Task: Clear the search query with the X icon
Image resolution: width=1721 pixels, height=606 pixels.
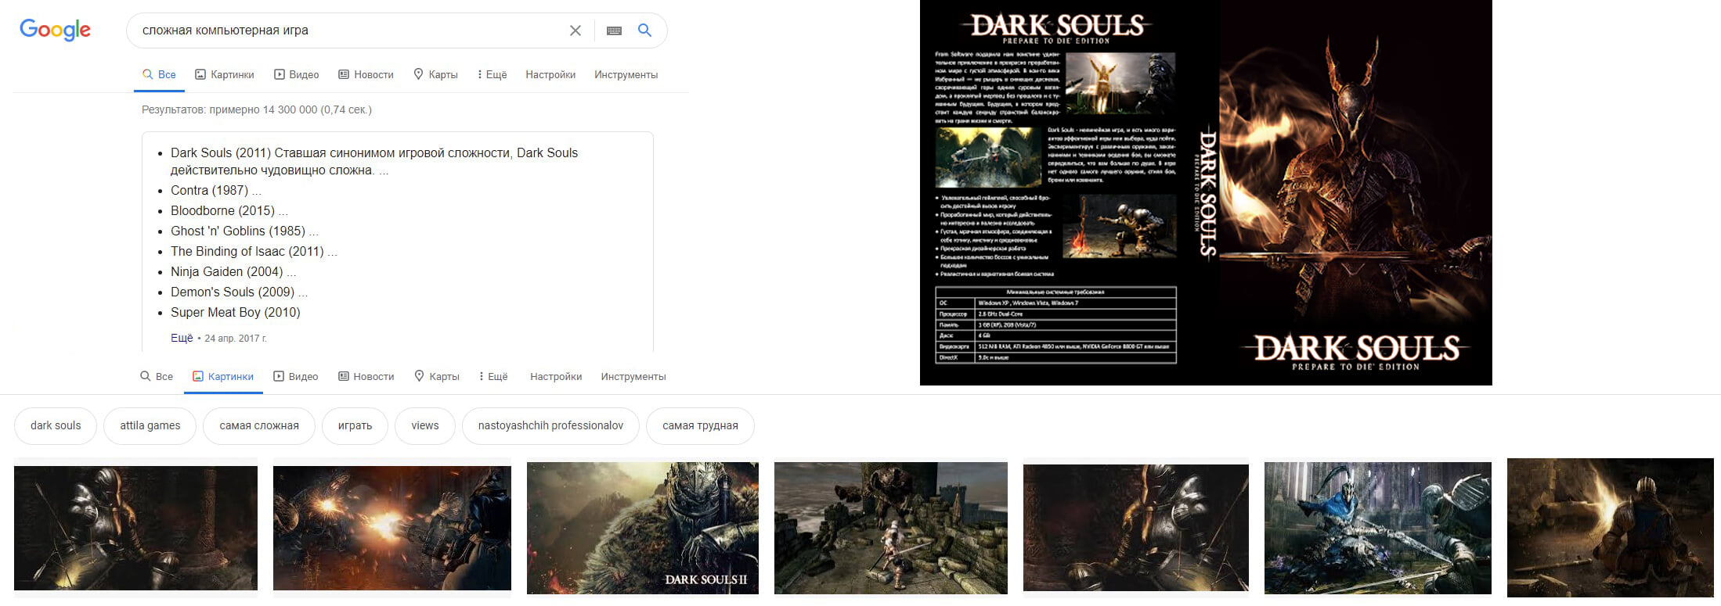Action: [x=575, y=30]
